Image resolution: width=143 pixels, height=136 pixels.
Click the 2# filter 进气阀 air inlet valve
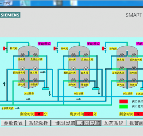23,80
